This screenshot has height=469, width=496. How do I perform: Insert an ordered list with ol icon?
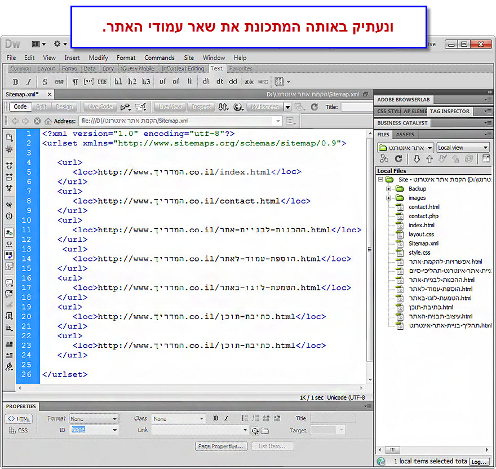click(175, 82)
